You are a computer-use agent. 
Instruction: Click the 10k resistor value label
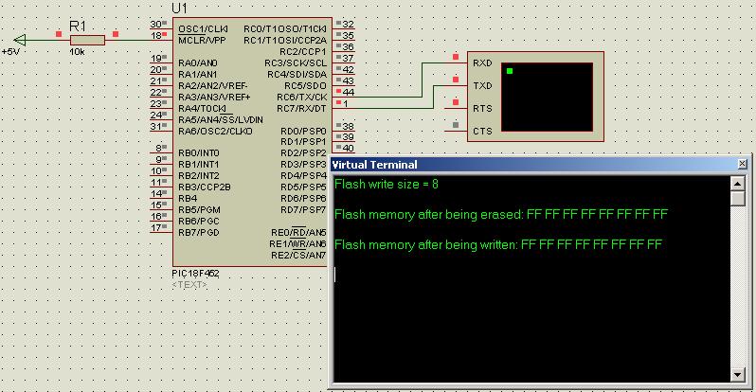tap(77, 51)
